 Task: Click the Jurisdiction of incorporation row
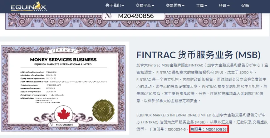42,95
